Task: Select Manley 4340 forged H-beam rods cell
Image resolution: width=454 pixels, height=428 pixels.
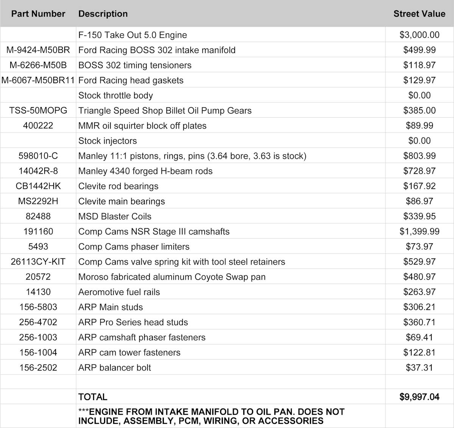Action: pyautogui.click(x=145, y=171)
